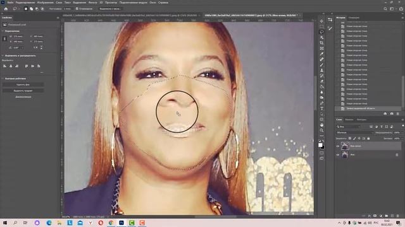Choose Intersect with selection mode button
The width and height of the screenshot is (405, 227).
pyautogui.click(x=42, y=9)
